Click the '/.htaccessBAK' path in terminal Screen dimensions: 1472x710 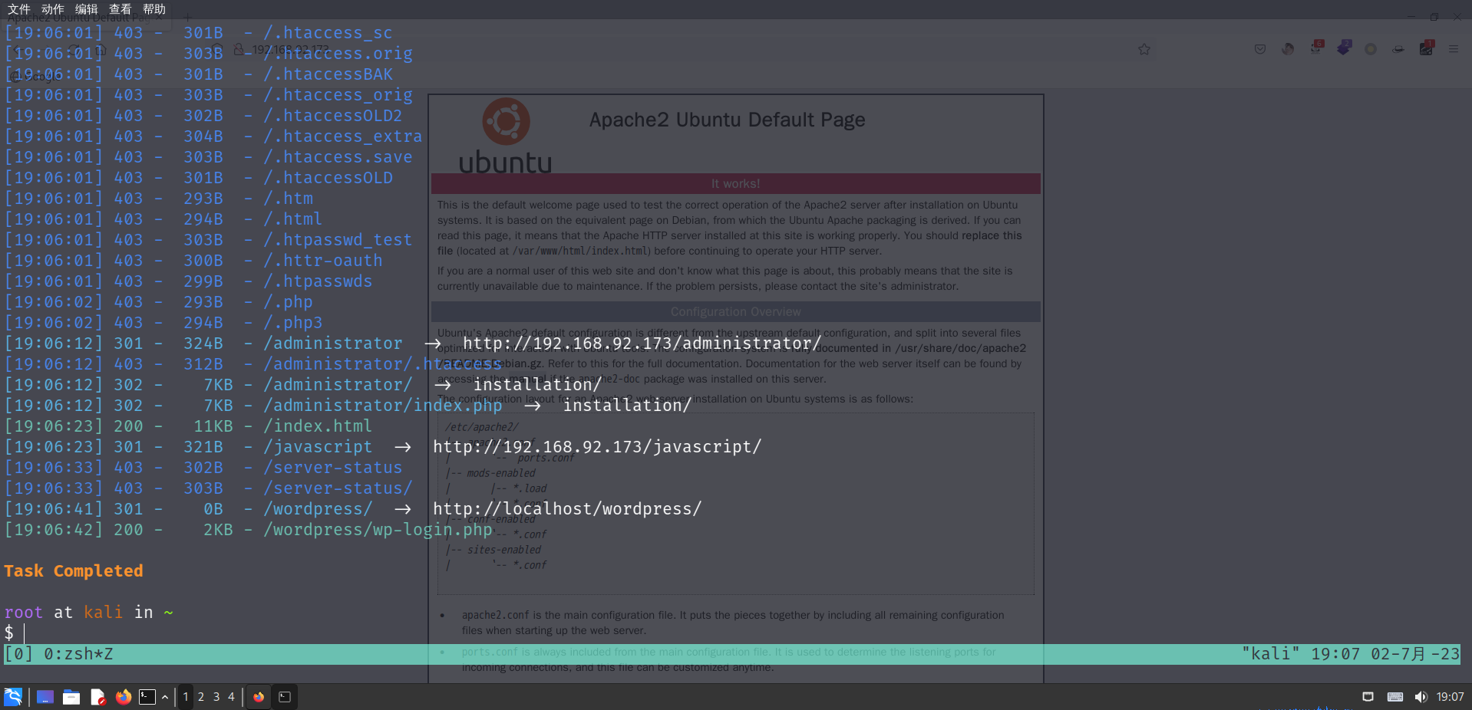tap(328, 74)
